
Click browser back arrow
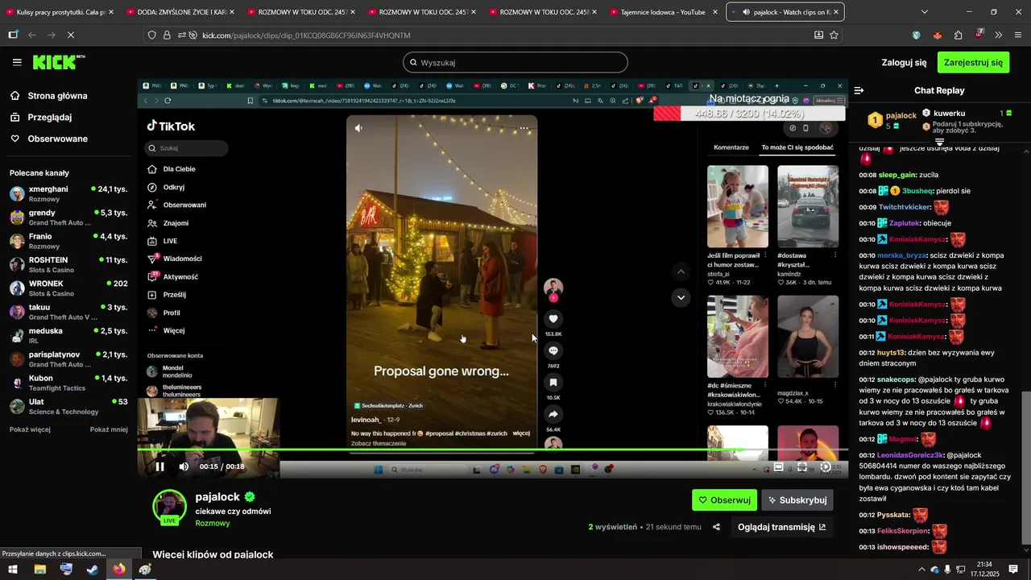click(x=32, y=35)
